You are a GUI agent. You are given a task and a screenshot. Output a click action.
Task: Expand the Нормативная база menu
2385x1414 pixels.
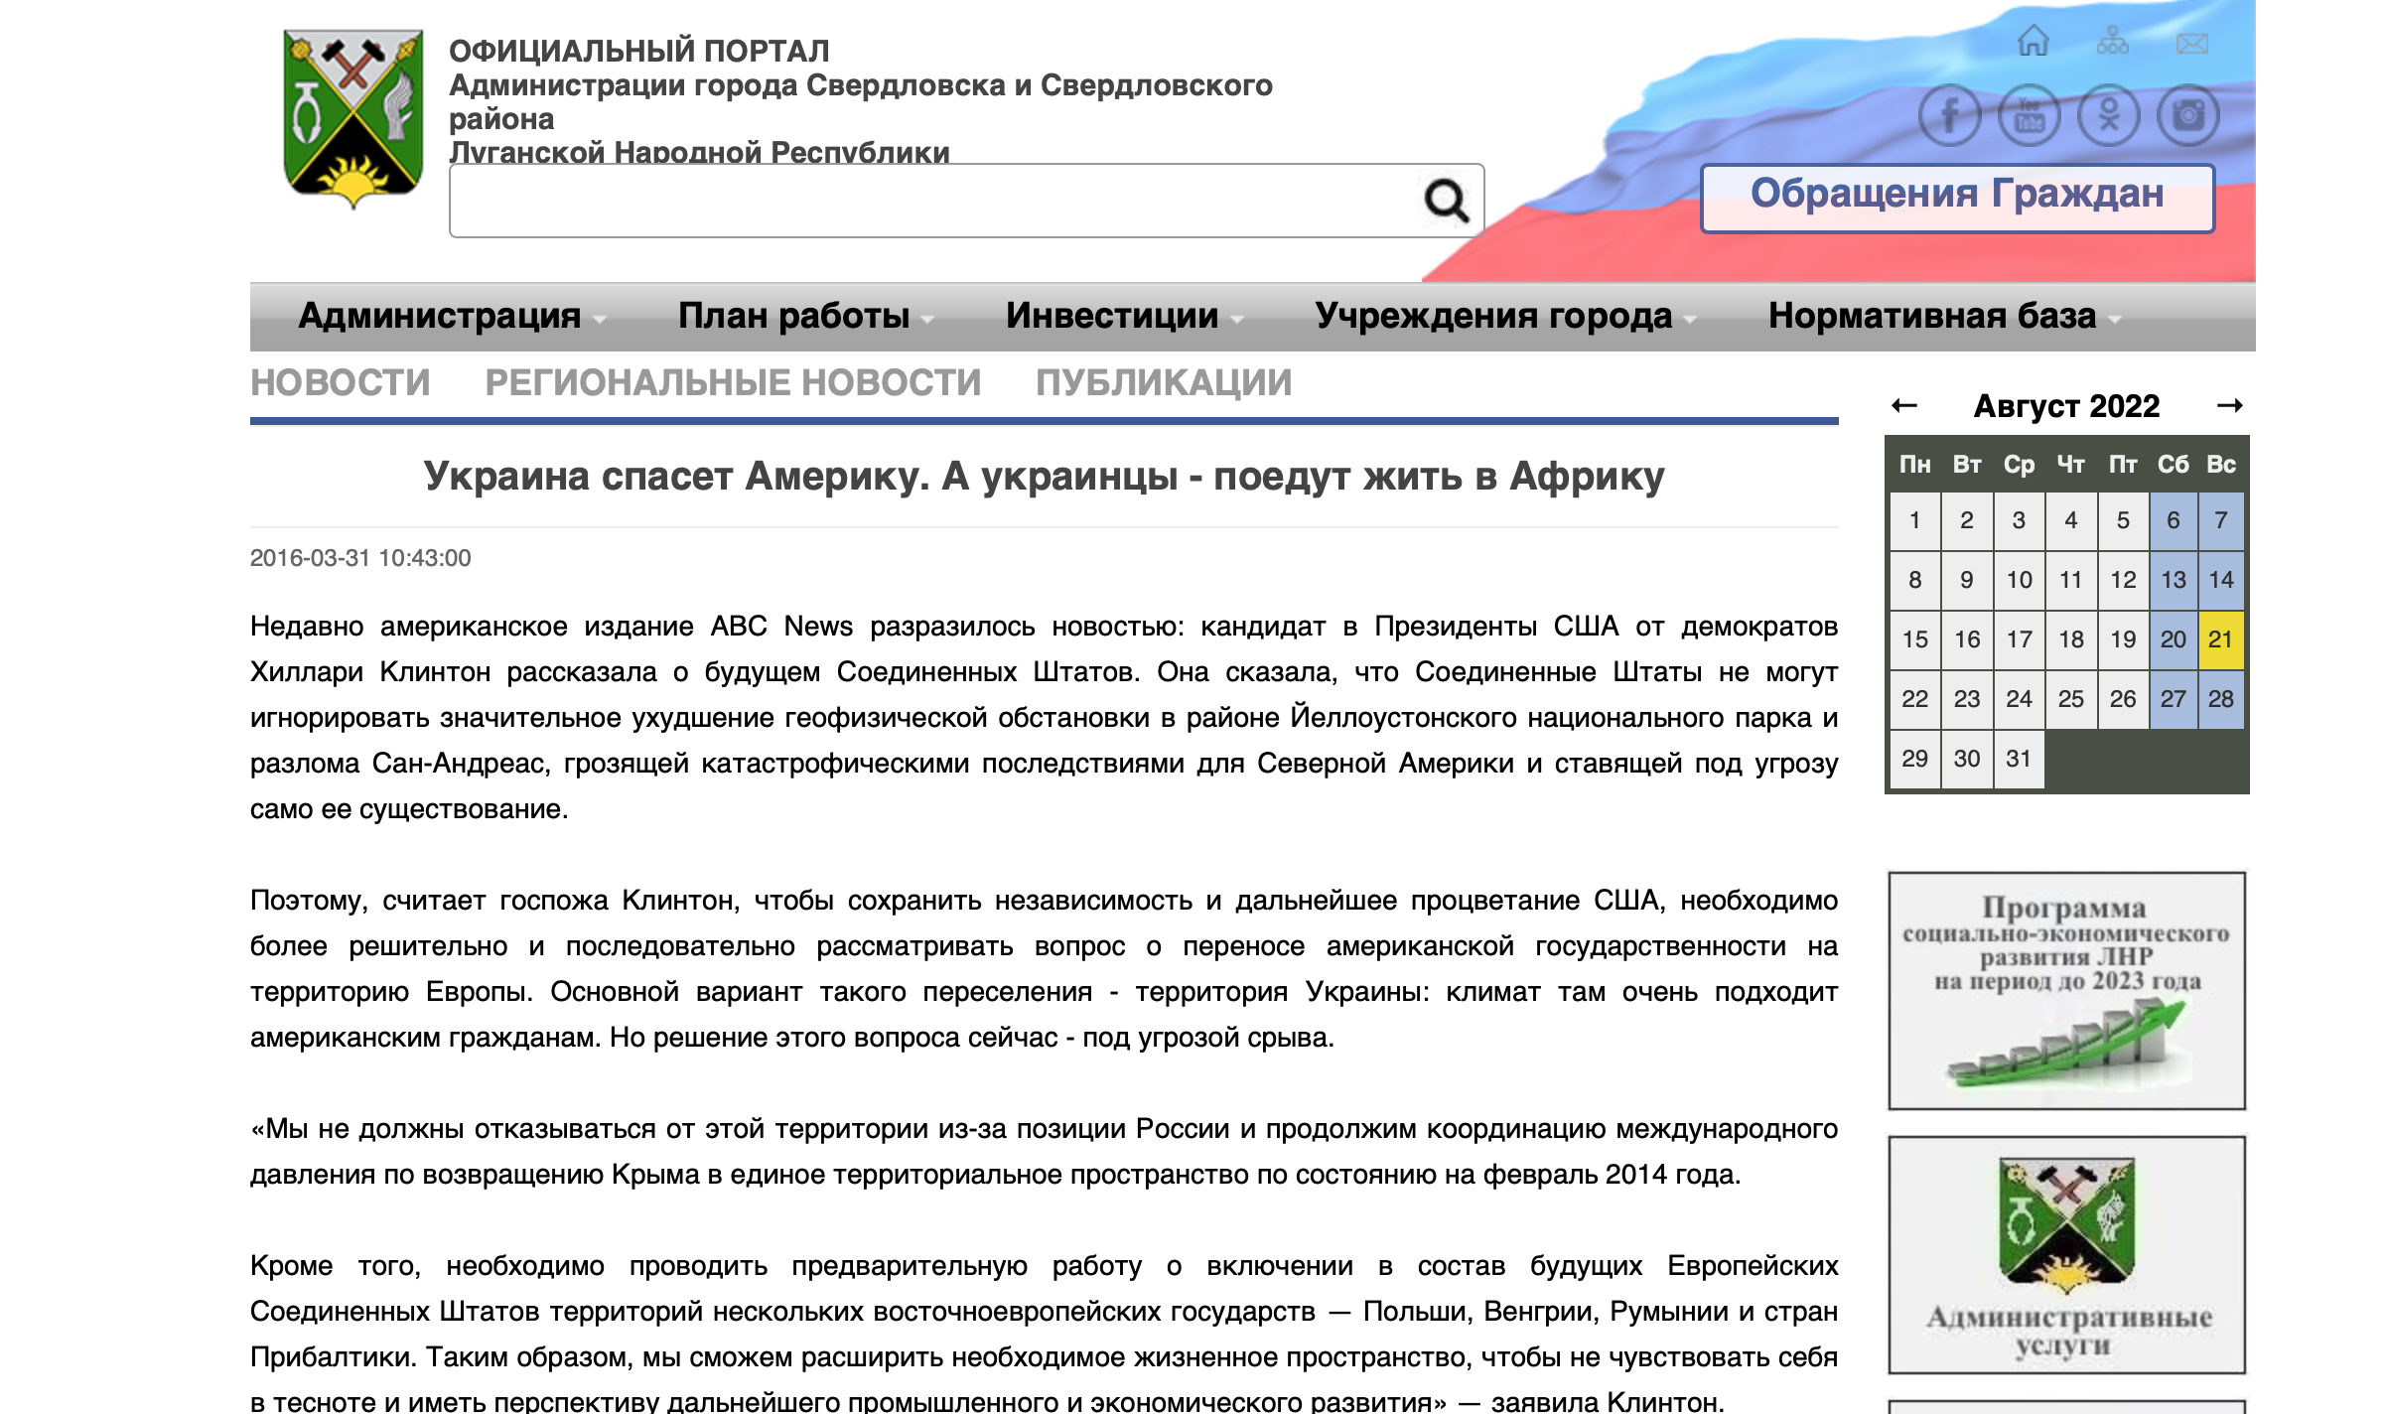tap(1944, 316)
